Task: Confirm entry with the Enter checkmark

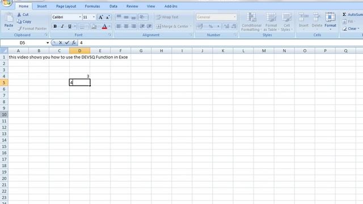Action: [67, 43]
